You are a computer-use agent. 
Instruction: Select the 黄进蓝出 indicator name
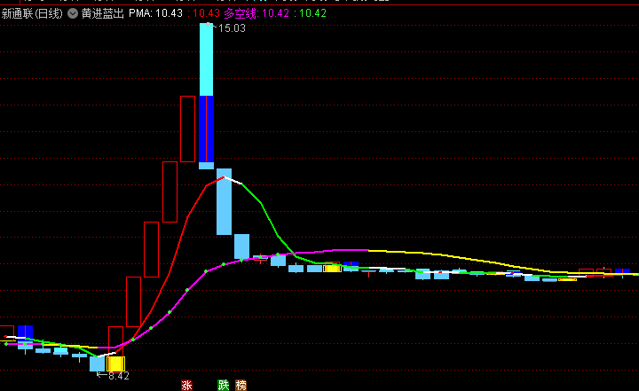102,13
